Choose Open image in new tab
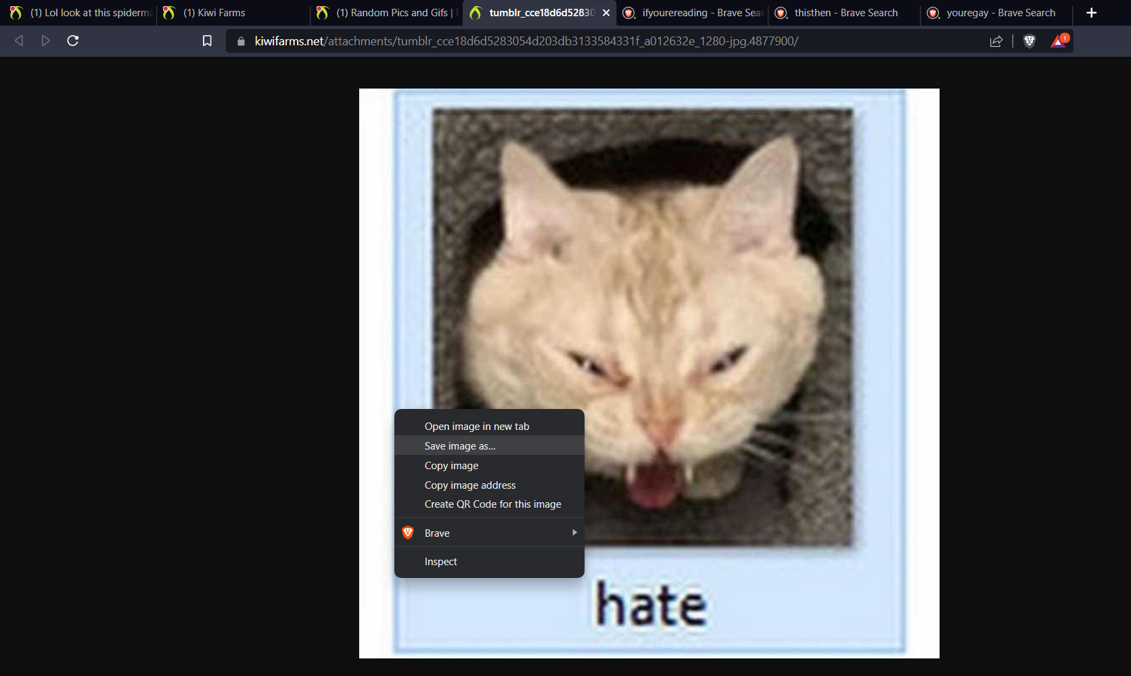1131x676 pixels. click(489, 427)
